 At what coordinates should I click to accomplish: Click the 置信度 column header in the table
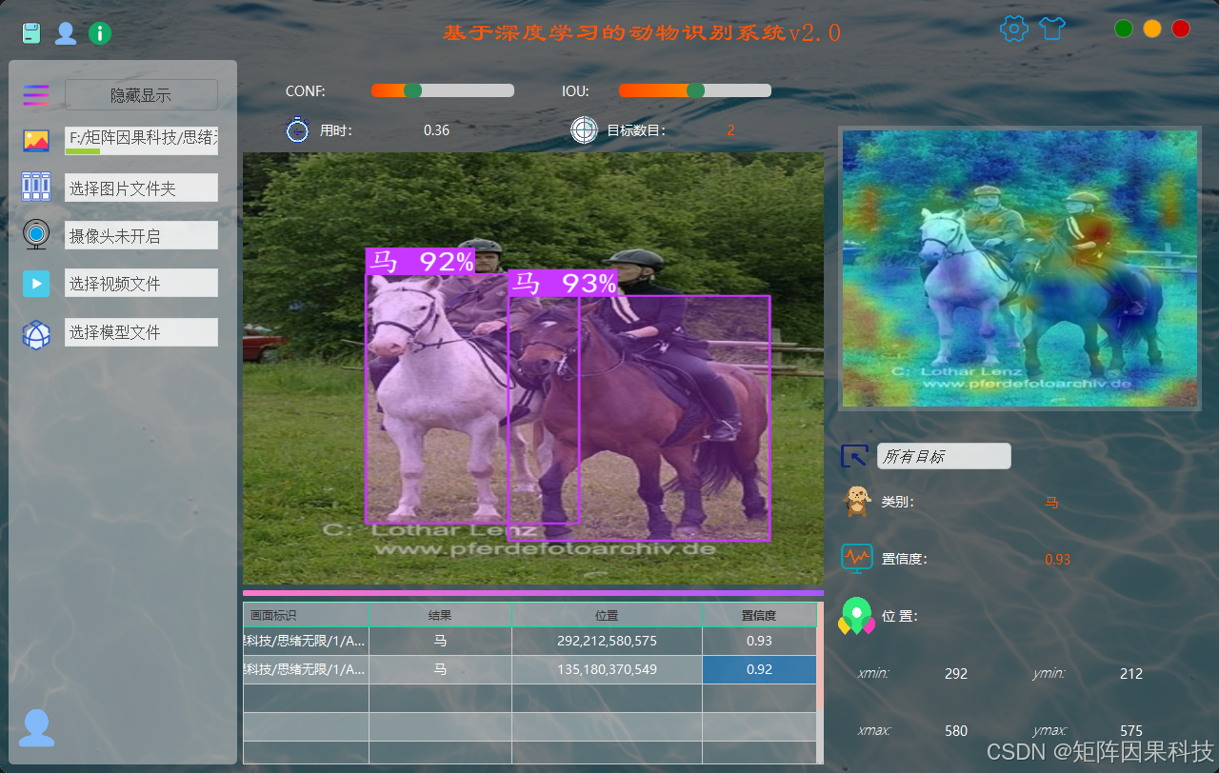759,616
